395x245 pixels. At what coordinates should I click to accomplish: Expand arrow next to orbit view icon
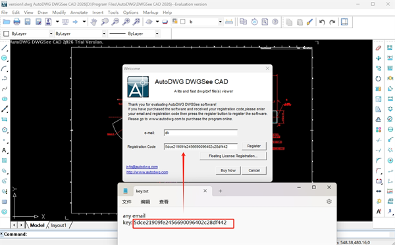(x=157, y=22)
